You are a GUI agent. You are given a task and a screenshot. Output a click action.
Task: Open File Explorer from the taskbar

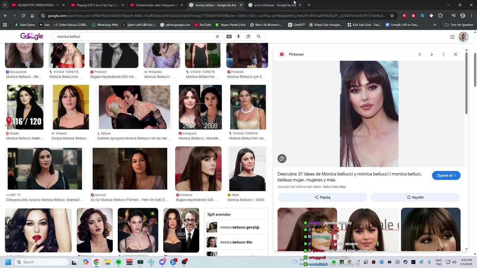[107, 262]
